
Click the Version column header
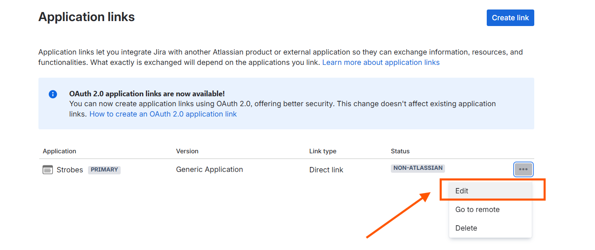click(x=187, y=151)
